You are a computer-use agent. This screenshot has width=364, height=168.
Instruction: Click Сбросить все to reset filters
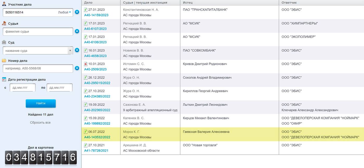[x=40, y=122]
